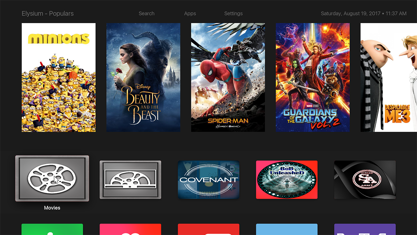Screen dimensions: 417x235
Task: Open the Stream Army add-on
Action: click(x=365, y=180)
